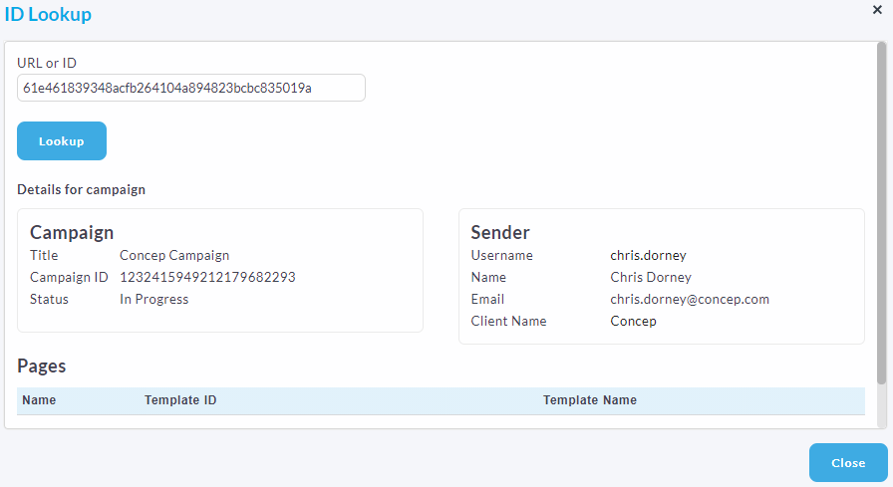
Task: Click username value chris.dorney
Action: click(648, 255)
